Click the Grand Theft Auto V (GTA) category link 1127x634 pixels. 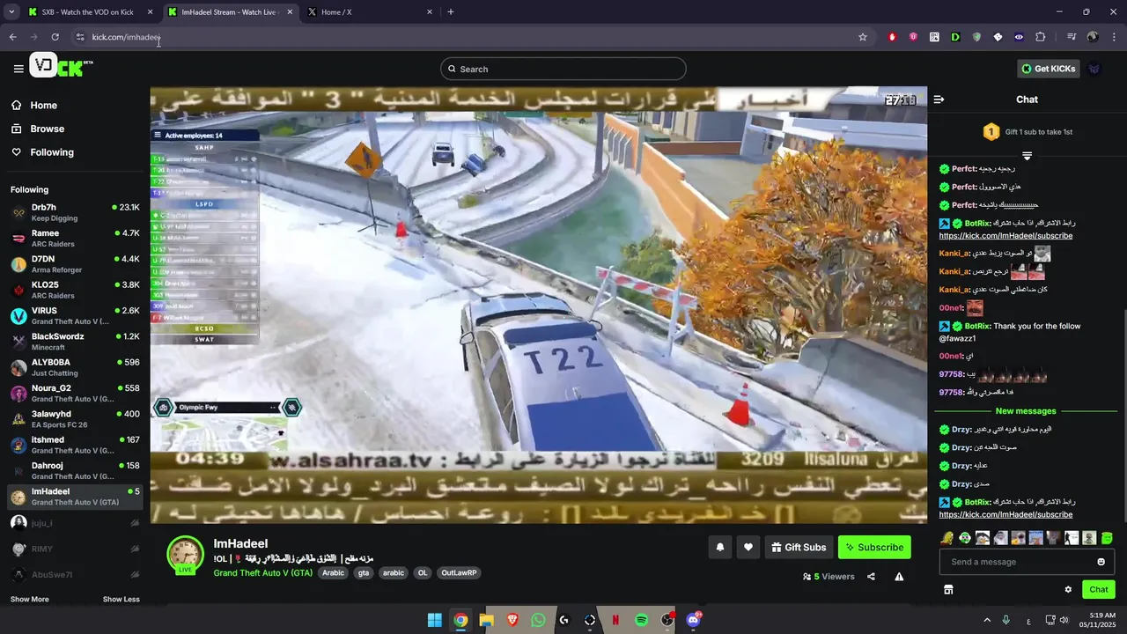(262, 572)
